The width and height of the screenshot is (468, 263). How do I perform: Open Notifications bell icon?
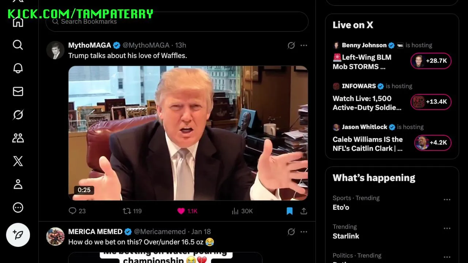[x=18, y=68]
